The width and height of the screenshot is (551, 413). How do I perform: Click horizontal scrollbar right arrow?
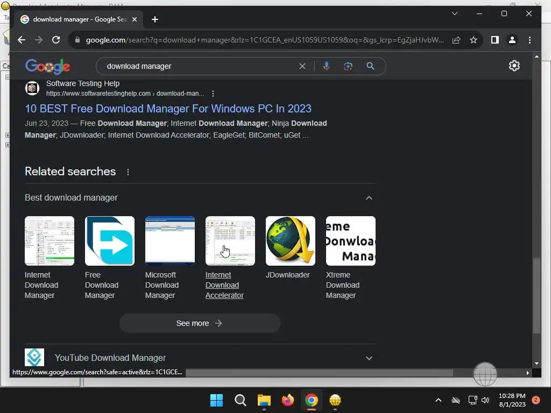(x=527, y=373)
